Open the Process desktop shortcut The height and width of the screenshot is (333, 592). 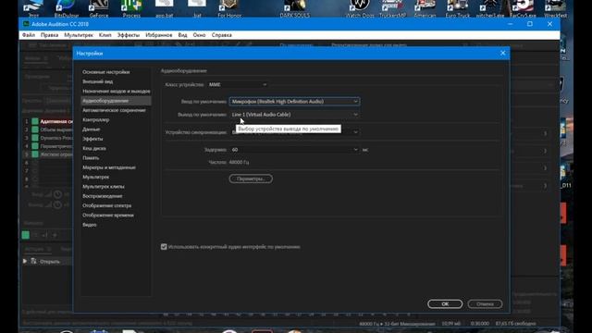131,8
